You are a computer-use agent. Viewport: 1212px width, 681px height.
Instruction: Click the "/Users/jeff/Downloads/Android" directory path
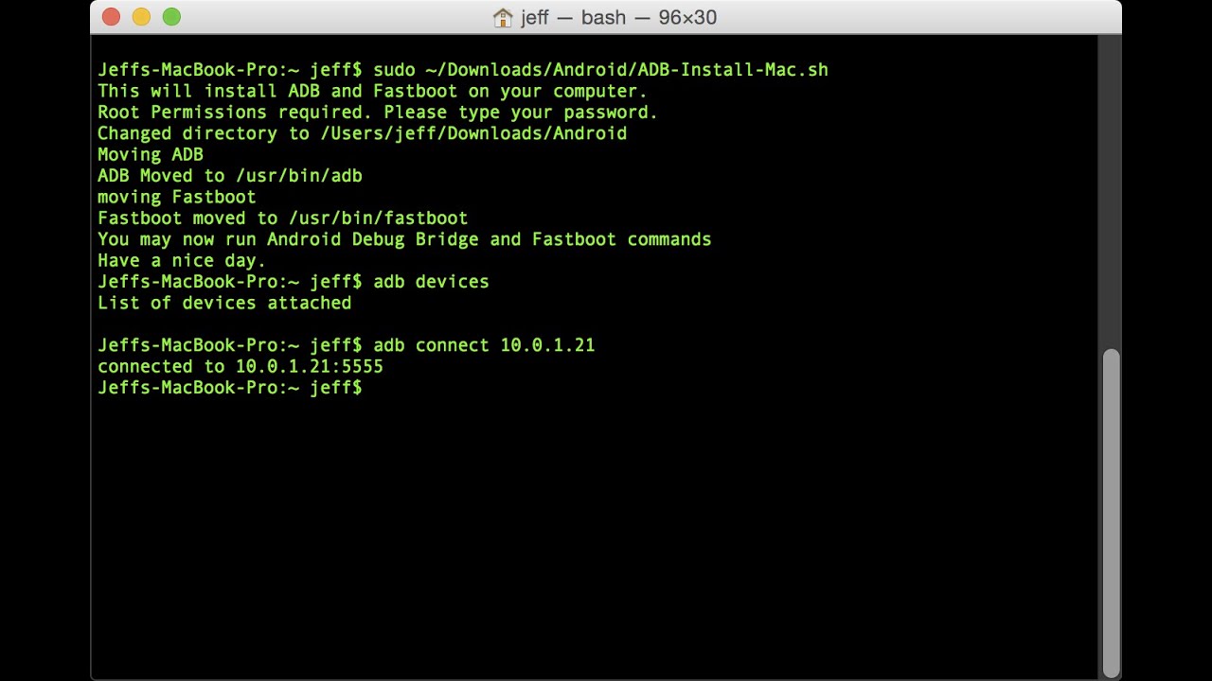(473, 133)
